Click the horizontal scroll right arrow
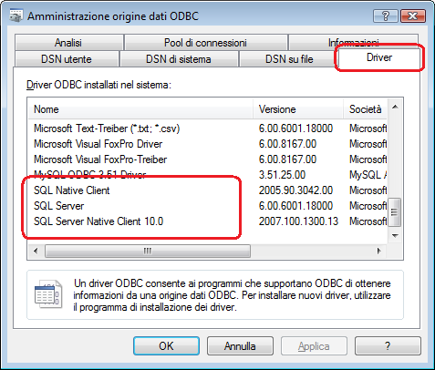This screenshot has height=370, width=435. point(378,251)
